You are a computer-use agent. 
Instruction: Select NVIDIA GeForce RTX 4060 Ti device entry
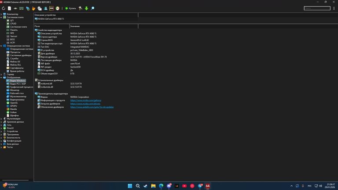[49, 19]
